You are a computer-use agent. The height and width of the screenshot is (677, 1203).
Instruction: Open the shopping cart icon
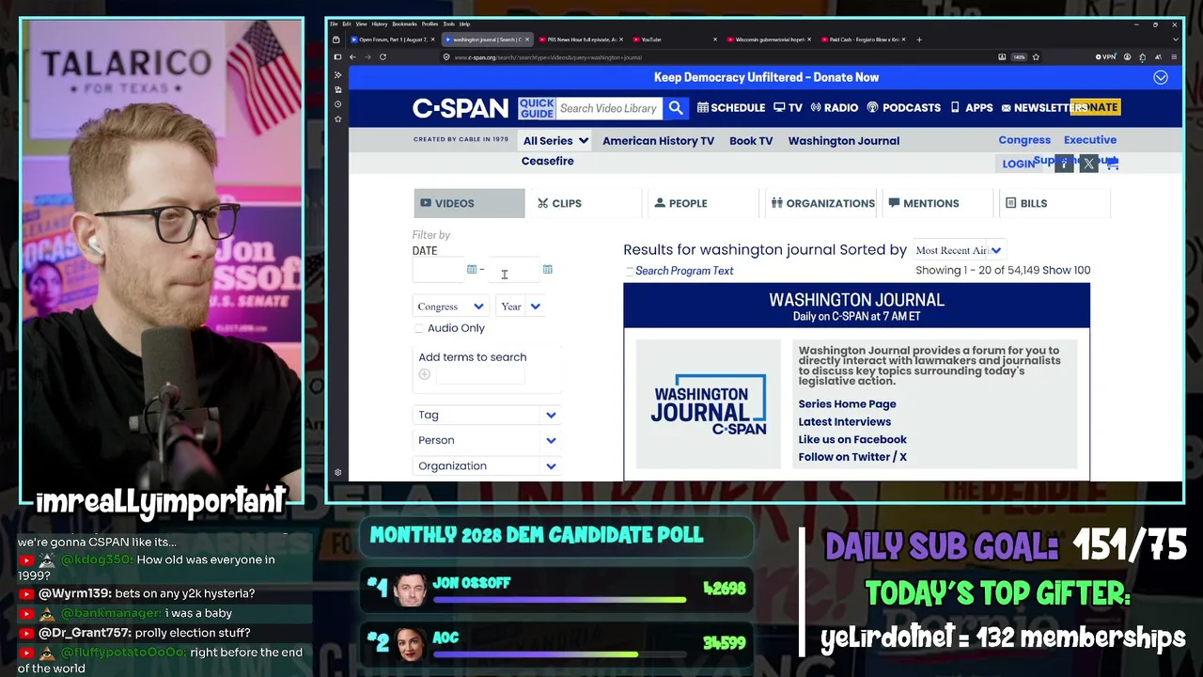click(x=1112, y=164)
